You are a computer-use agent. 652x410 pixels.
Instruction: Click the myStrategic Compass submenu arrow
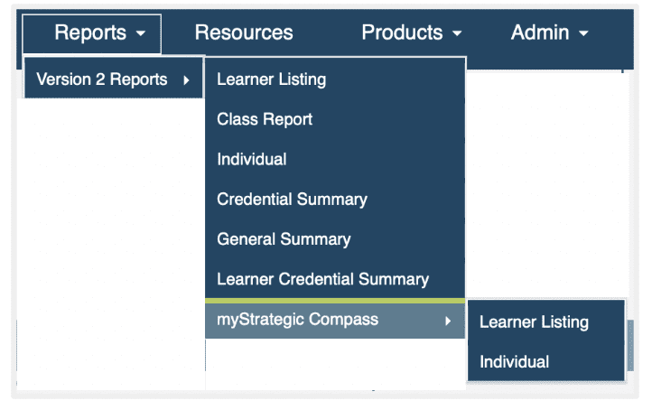pyautogui.click(x=447, y=321)
